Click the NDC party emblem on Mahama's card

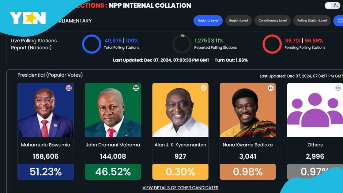coord(136,88)
